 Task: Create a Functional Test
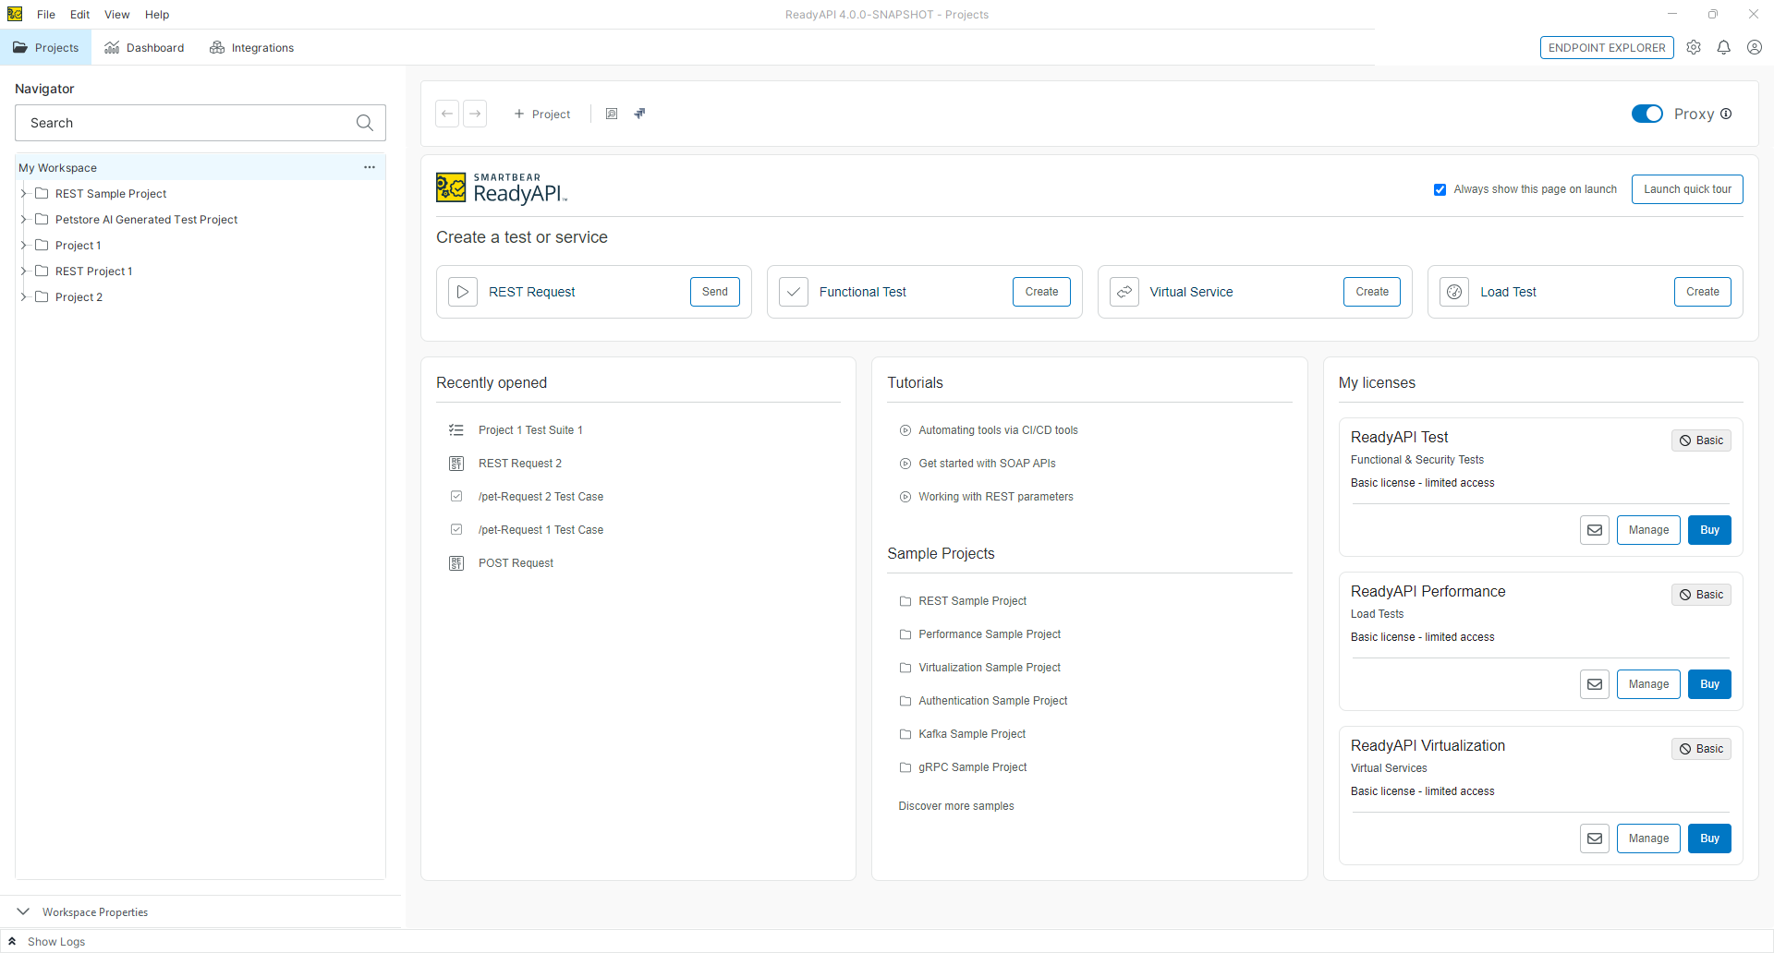tap(1041, 292)
